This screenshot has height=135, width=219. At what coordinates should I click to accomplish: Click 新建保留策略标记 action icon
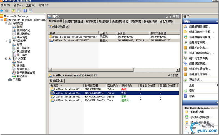(x=185, y=53)
